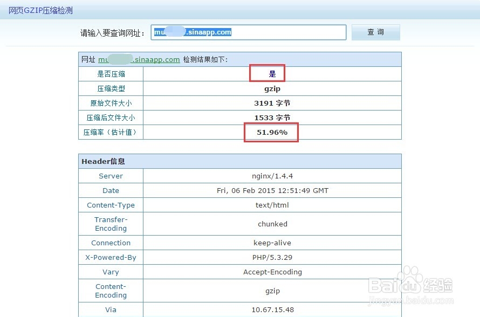
Task: Click the Header信息 section heading
Action: (x=103, y=161)
